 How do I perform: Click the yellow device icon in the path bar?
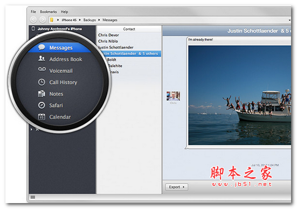pyautogui.click(x=52, y=20)
